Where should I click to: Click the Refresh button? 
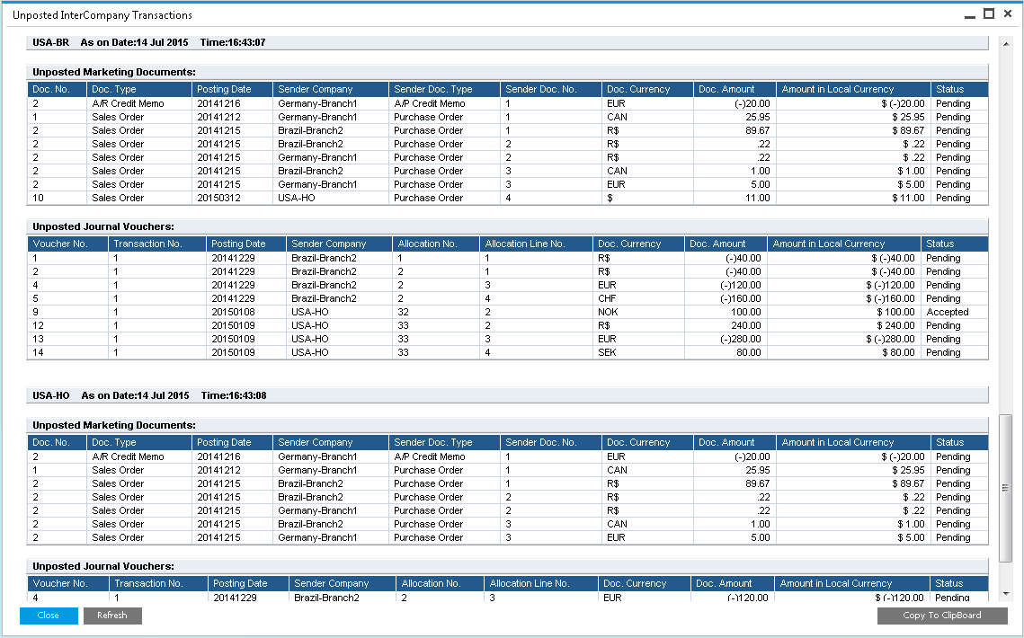[112, 616]
